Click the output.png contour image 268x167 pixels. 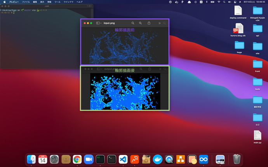(x=125, y=91)
